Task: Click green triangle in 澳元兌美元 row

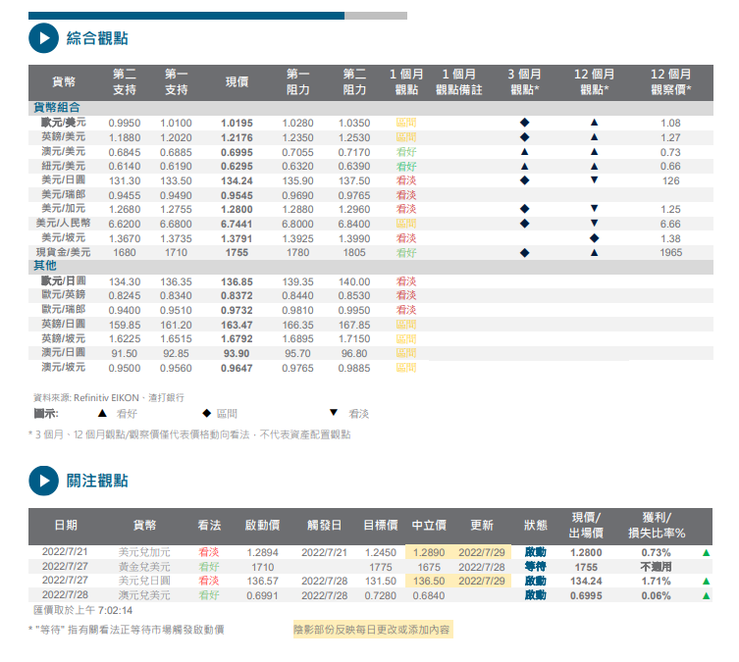Action: 705,595
